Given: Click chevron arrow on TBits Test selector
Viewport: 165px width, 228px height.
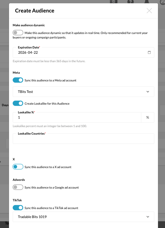Looking at the screenshot, I should click(148, 92).
